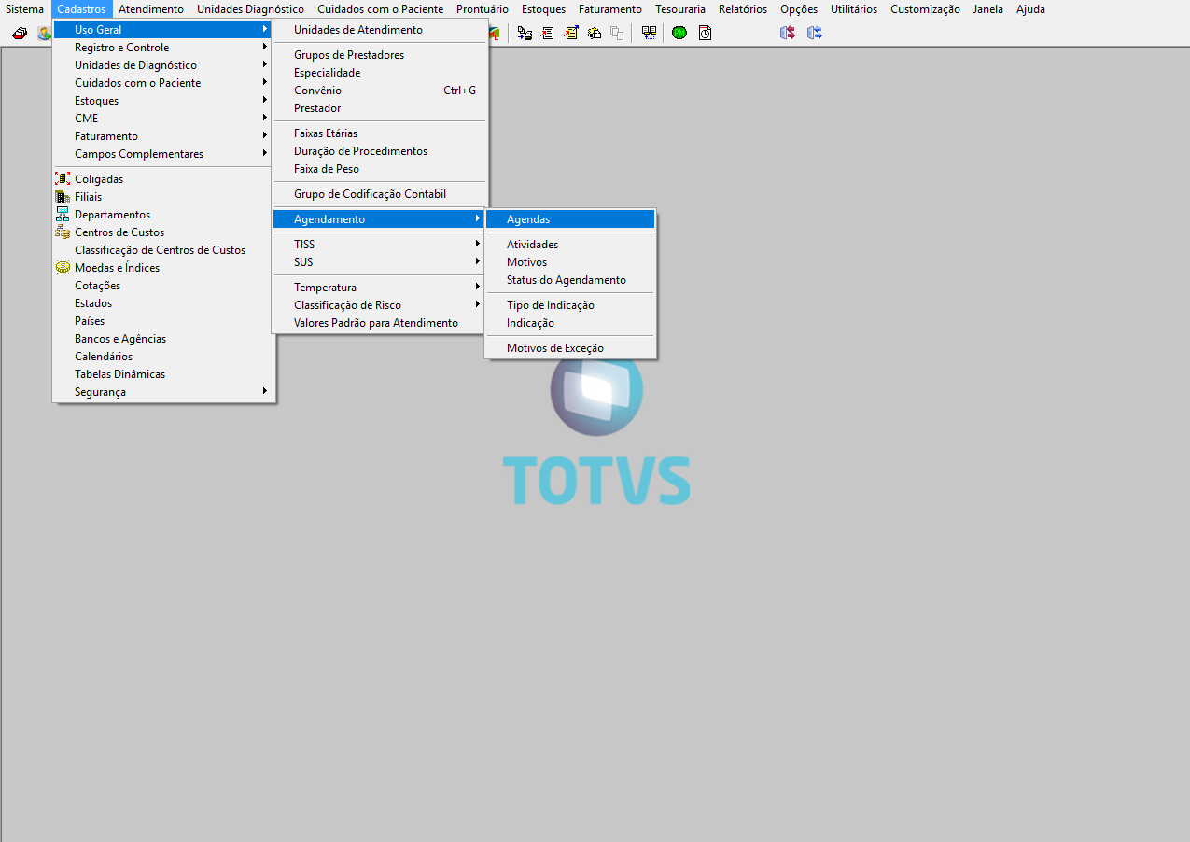Open the Atendimento menu
Viewport: 1190px width, 842px height.
(151, 9)
